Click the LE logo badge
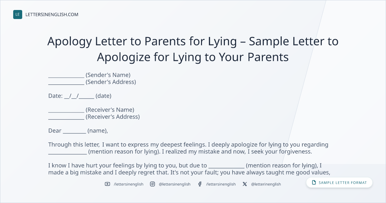This screenshot has width=386, height=203. coord(18,15)
